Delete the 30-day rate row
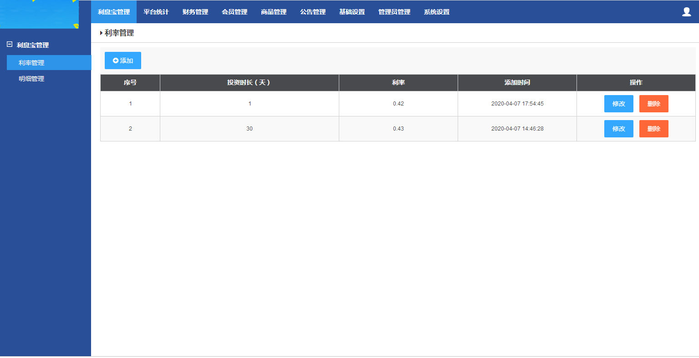The image size is (699, 358). point(653,129)
